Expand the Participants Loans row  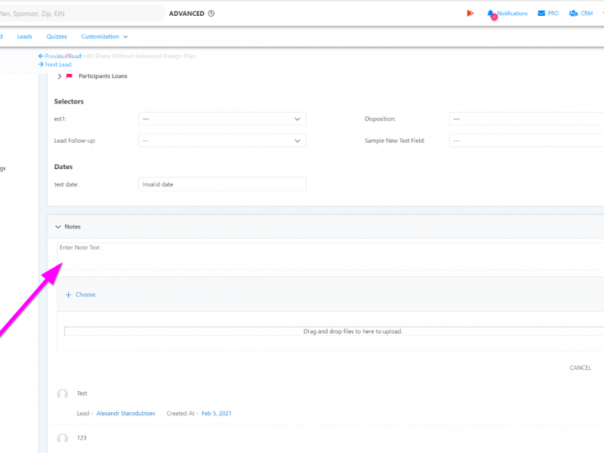click(x=59, y=76)
